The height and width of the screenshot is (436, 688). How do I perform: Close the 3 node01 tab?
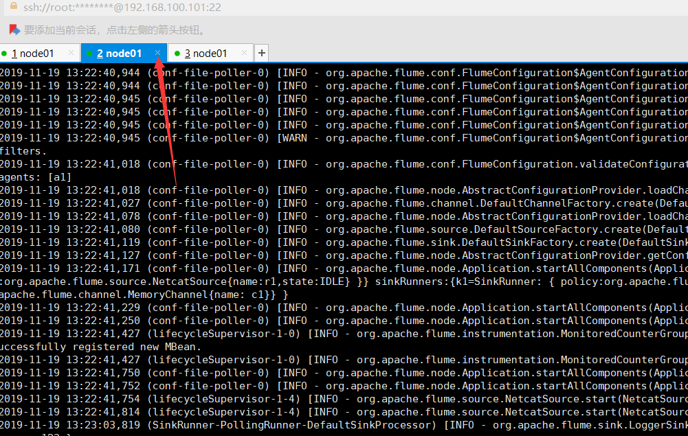[x=245, y=53]
